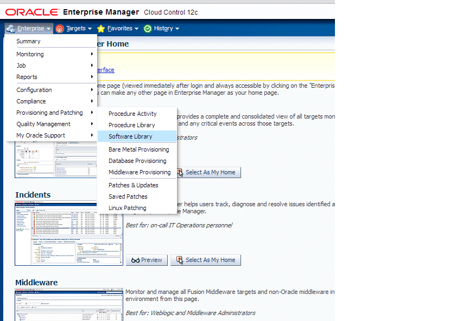Viewport: 456px width, 321px height.
Task: Click the partially hidden 'erface' link
Action: (x=105, y=70)
